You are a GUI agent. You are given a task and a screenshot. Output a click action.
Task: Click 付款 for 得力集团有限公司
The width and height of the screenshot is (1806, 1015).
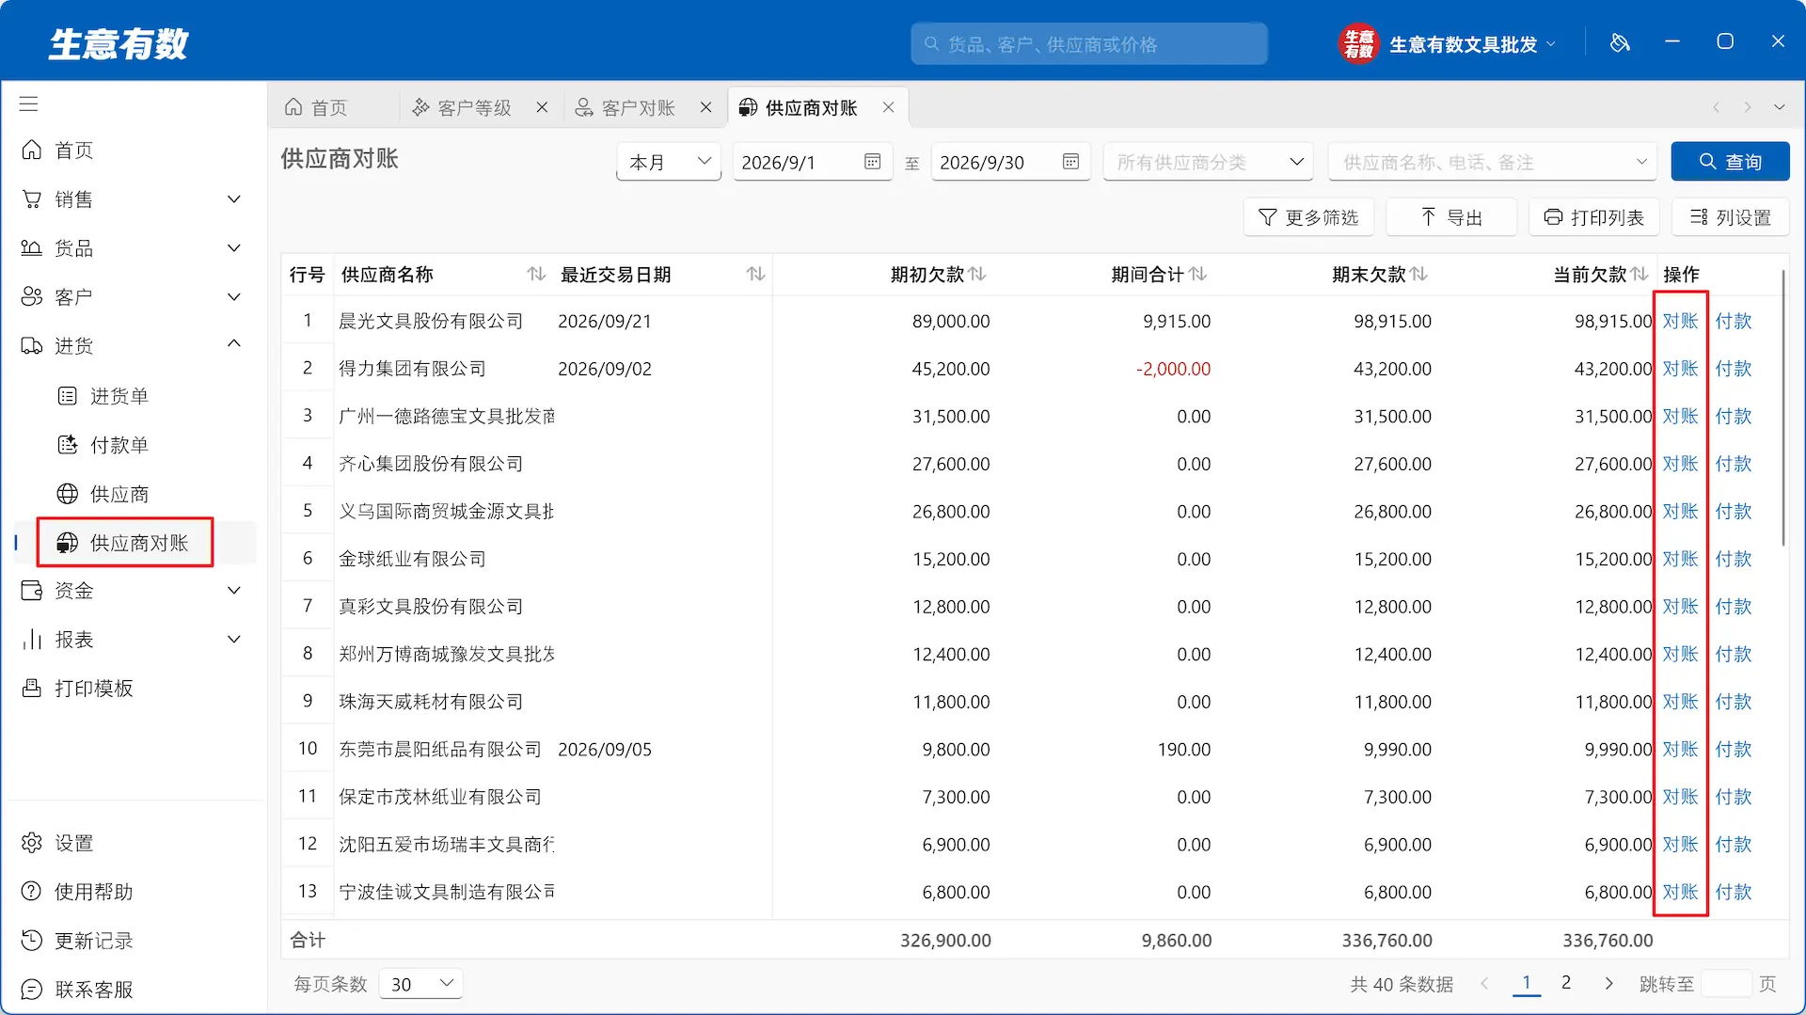coord(1733,369)
